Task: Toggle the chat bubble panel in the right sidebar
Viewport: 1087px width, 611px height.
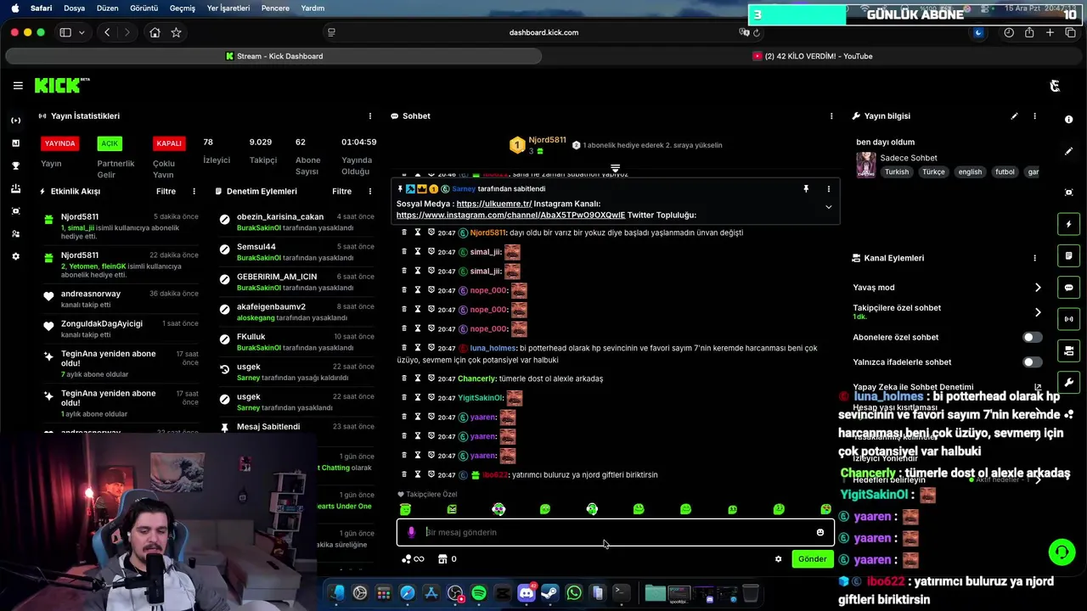Action: point(1068,288)
